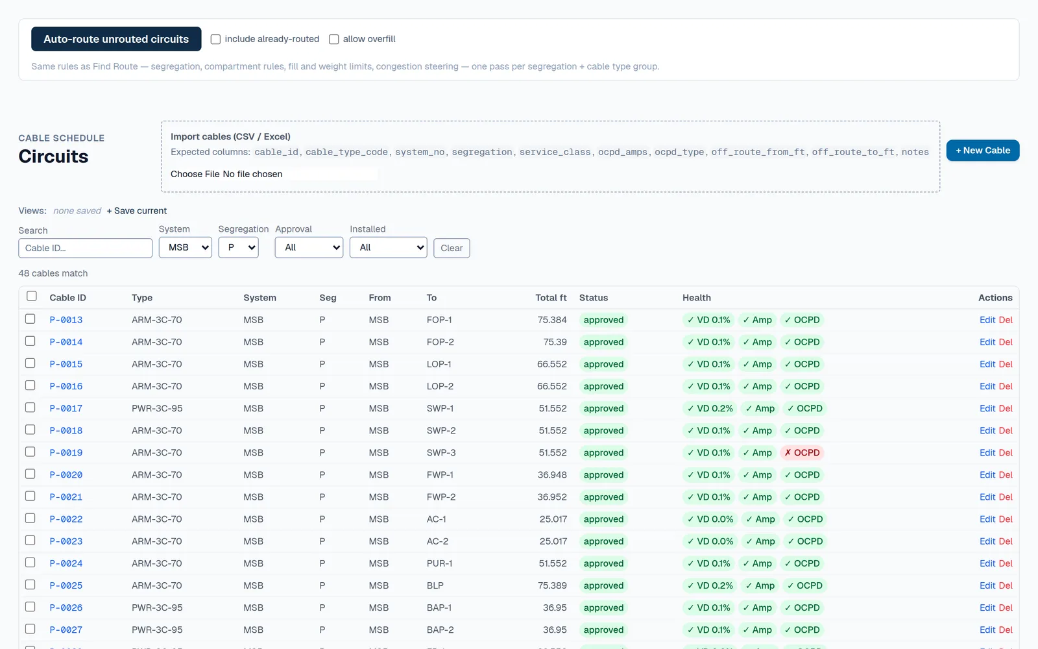Click the '48 cables match' text
Screen dimensions: 1038x649
53,273
